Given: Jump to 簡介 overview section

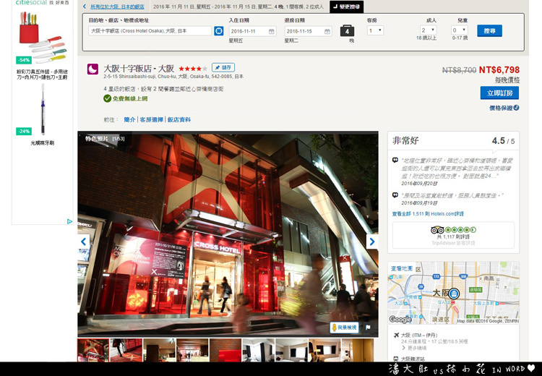Looking at the screenshot, I should 129,120.
